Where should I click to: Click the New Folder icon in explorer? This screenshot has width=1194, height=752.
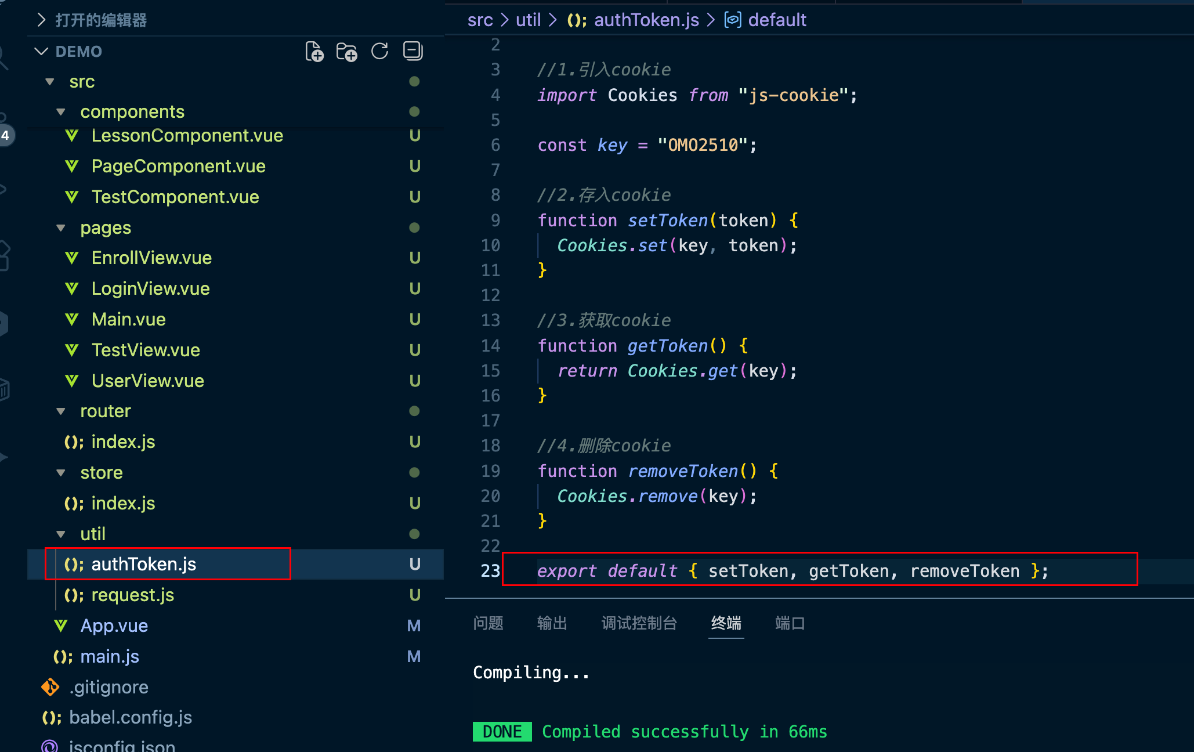[347, 52]
